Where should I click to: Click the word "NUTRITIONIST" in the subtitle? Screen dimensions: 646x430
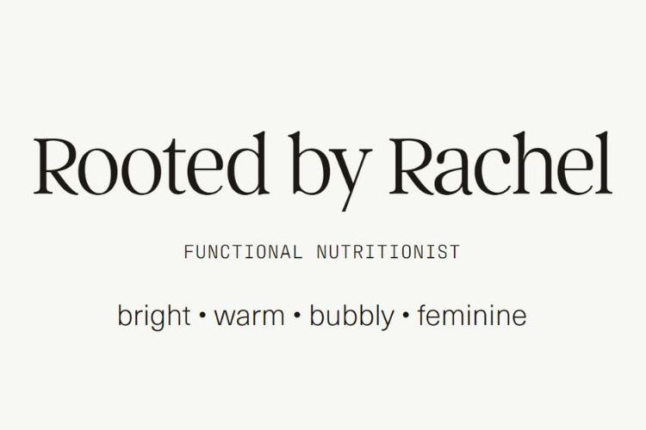[388, 252]
